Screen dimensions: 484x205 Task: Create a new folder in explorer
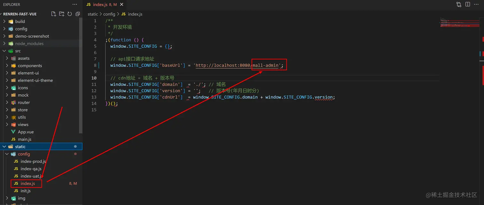pos(62,14)
